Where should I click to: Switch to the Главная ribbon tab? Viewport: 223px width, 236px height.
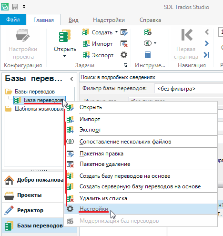(43, 20)
